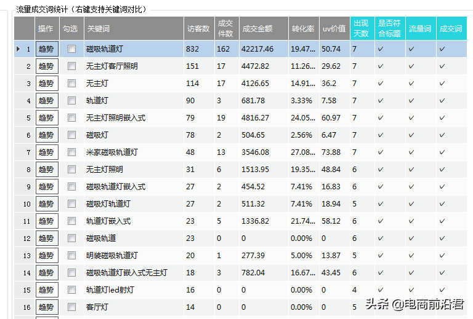This screenshot has width=473, height=319.
Task: Click 流量词 checkmark for 无主灯照明 row 8
Action: point(411,170)
